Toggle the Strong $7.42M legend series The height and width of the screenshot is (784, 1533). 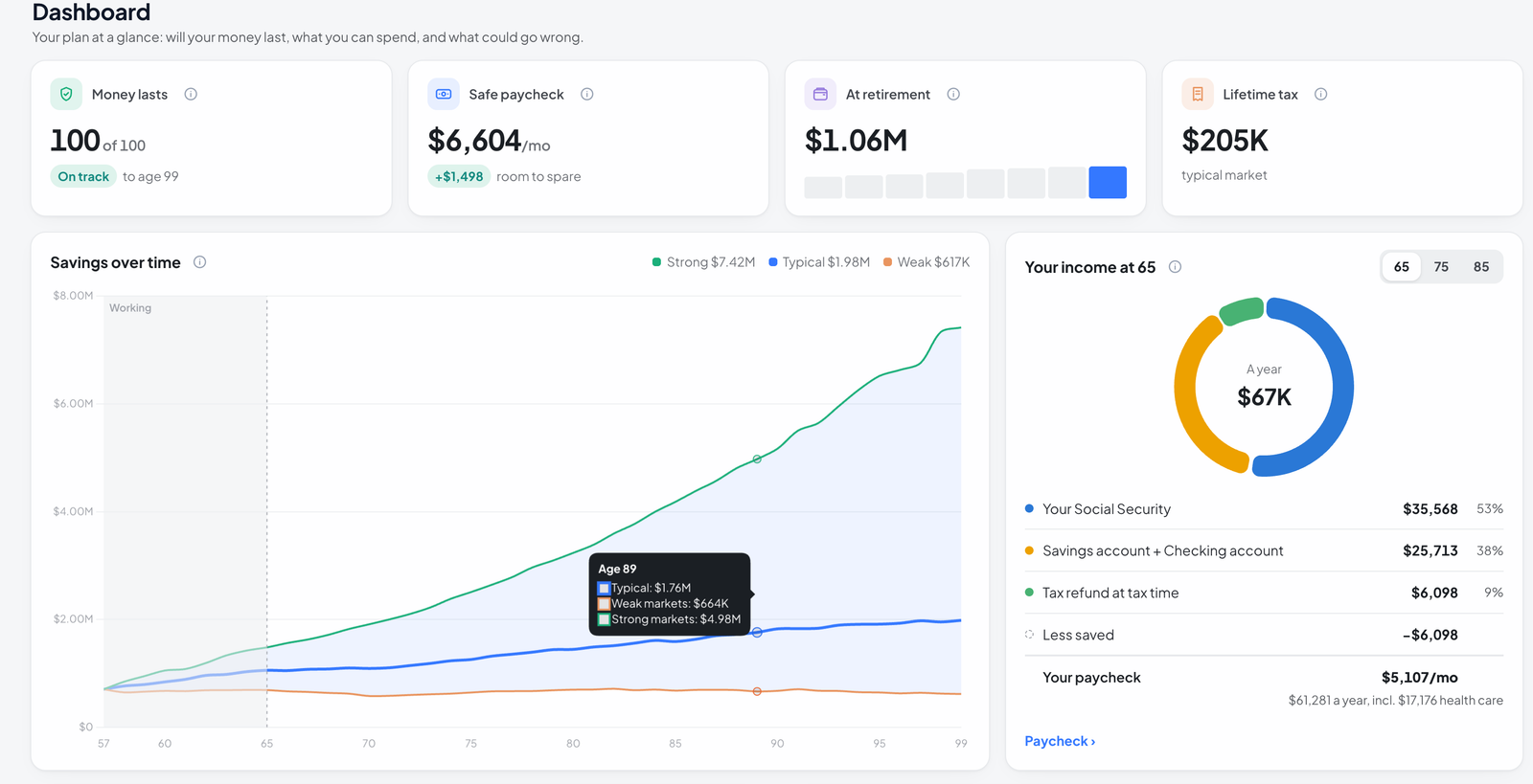(704, 262)
